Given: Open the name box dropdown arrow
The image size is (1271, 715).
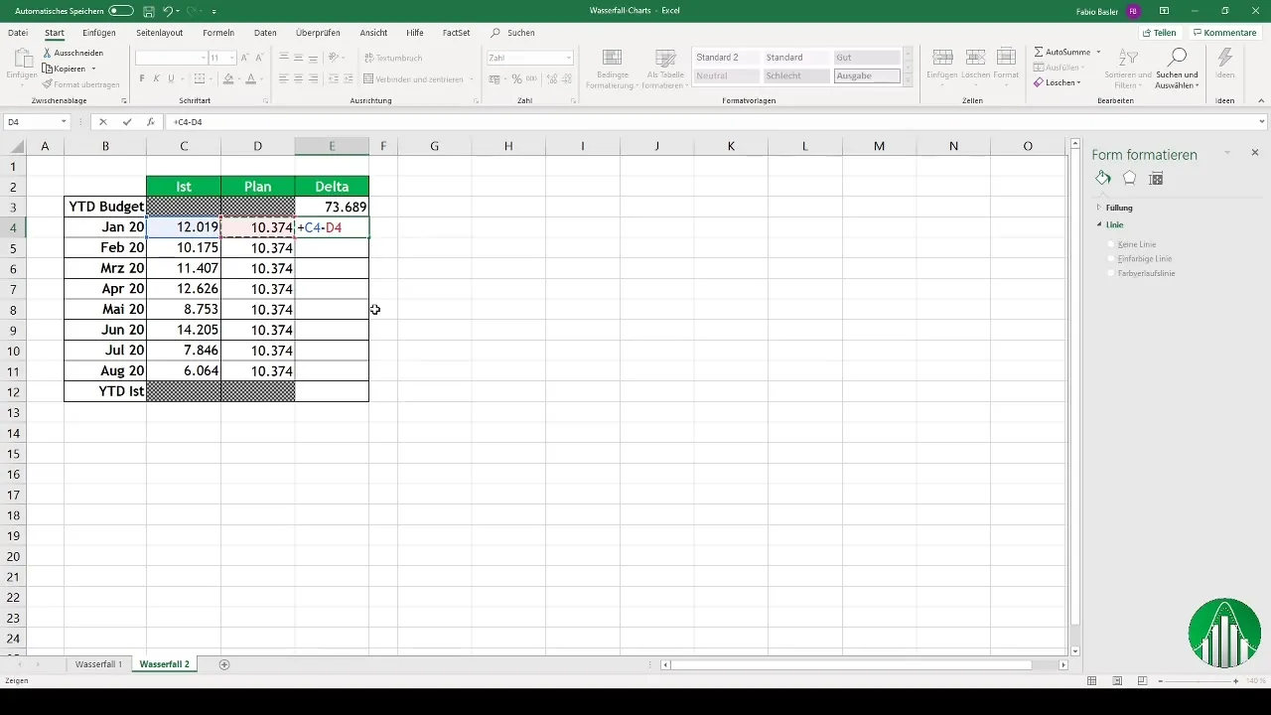Looking at the screenshot, I should [64, 121].
